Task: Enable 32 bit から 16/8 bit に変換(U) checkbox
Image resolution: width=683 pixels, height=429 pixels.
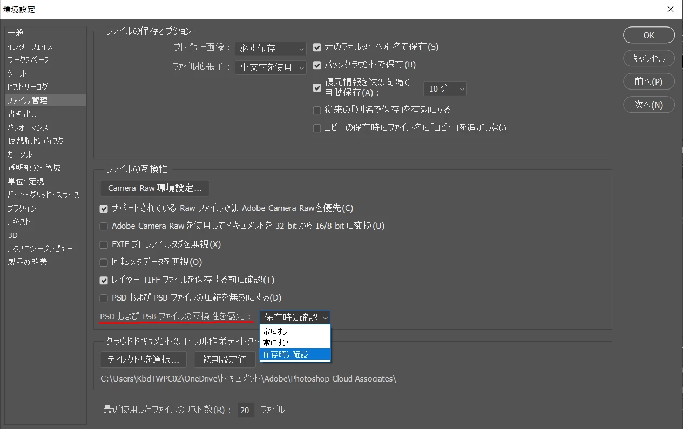Action: (x=104, y=226)
